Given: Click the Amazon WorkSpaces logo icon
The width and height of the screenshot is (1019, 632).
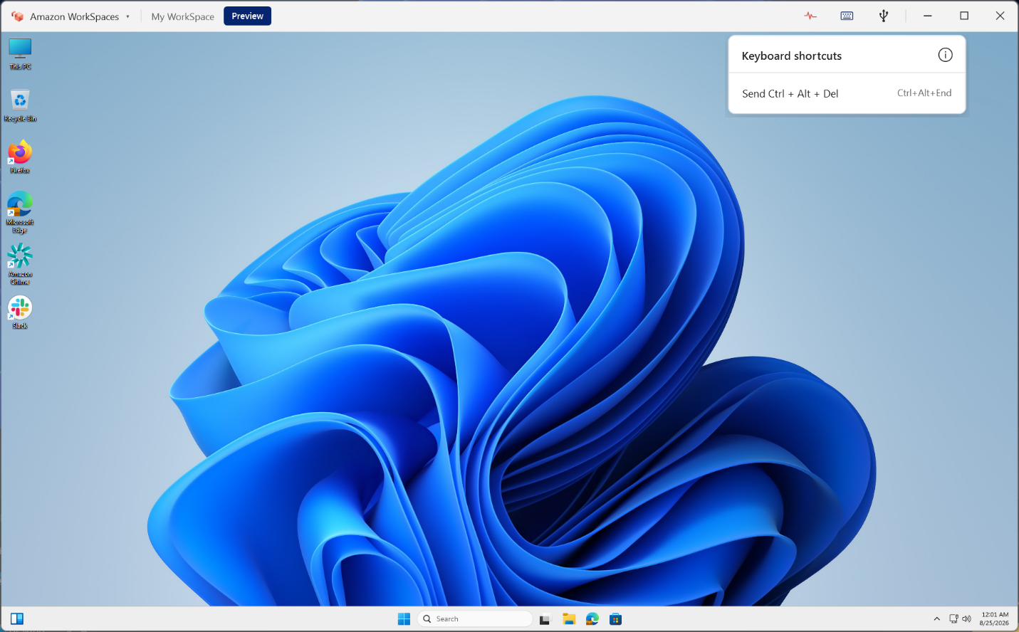Looking at the screenshot, I should [x=18, y=16].
